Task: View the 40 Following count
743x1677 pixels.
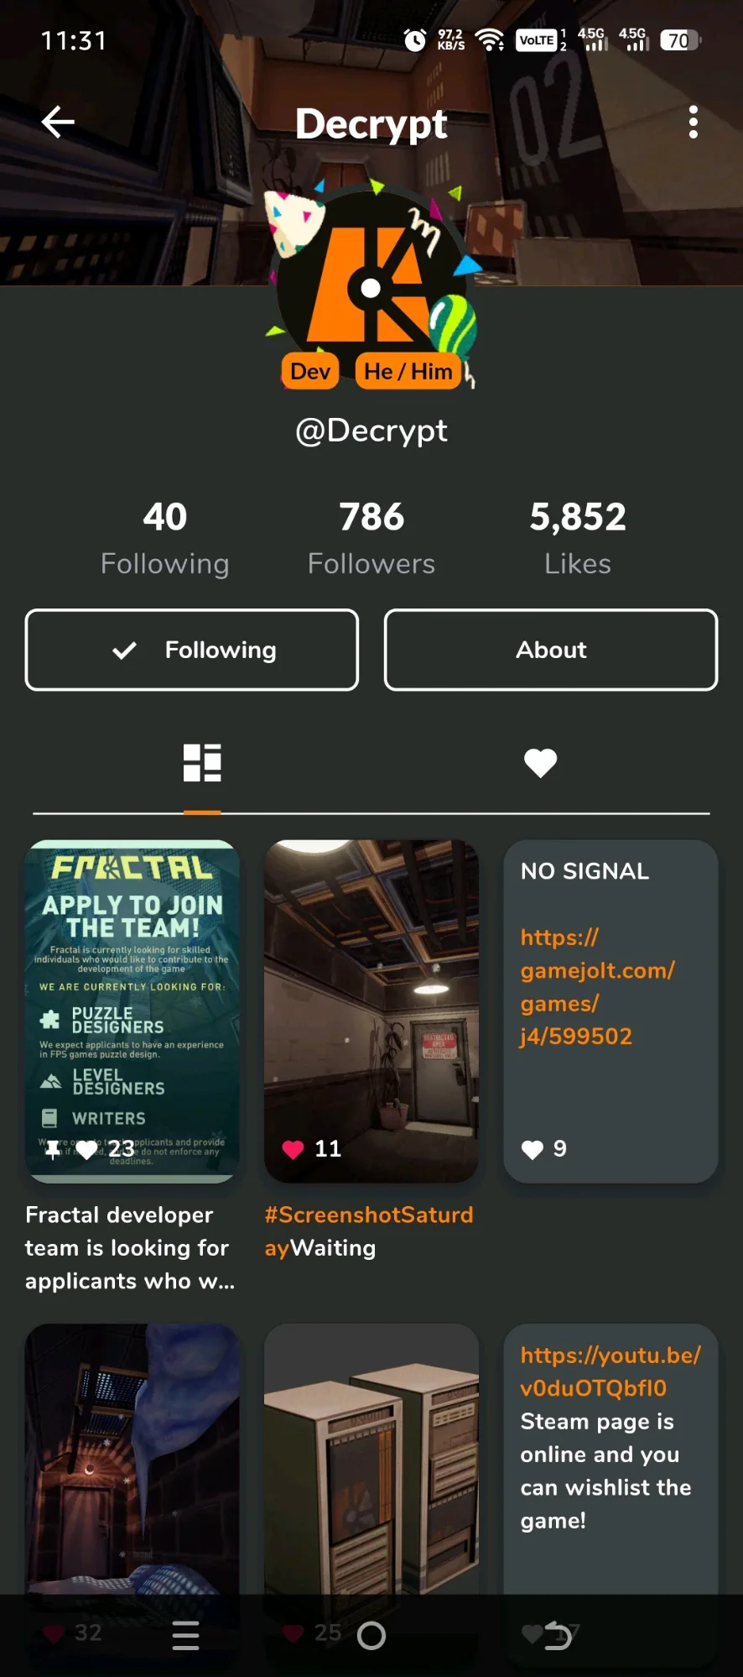Action: point(165,538)
